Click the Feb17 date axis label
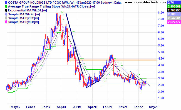Screen dimensions: 181x110 [31, 107]
